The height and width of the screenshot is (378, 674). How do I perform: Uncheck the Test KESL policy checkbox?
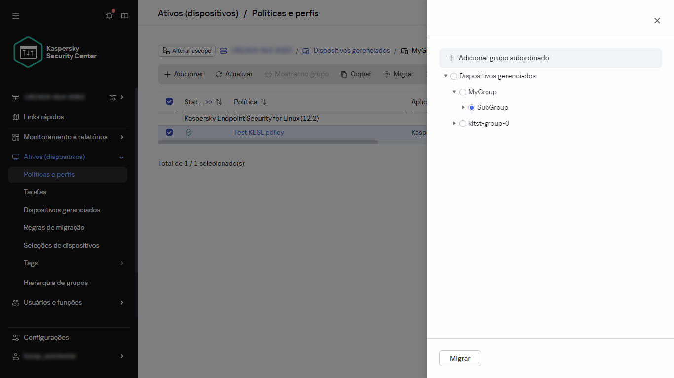tap(169, 132)
